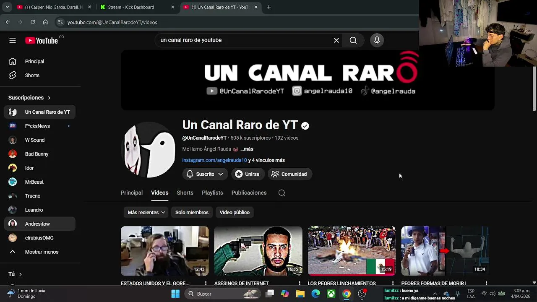
Task: Switch to Stream - Kick Dashboard browser tab
Action: coord(131,7)
